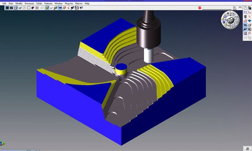Toggle the highlighted yellow-green render toolbar button

click(x=47, y=7)
